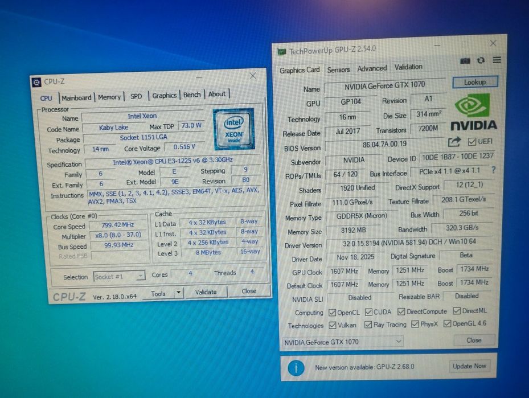Toggle the DirectML checkbox
The width and height of the screenshot is (529, 398).
457,311
